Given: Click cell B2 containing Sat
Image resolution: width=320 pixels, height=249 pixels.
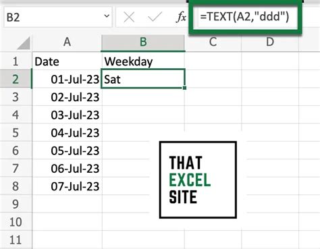Looking at the screenshot, I should pyautogui.click(x=143, y=79).
